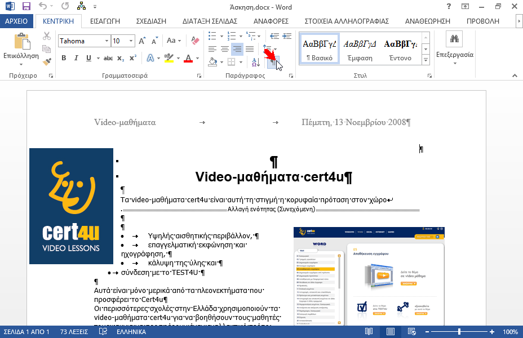
Task: Open ribbon display options icon
Action: (x=465, y=6)
